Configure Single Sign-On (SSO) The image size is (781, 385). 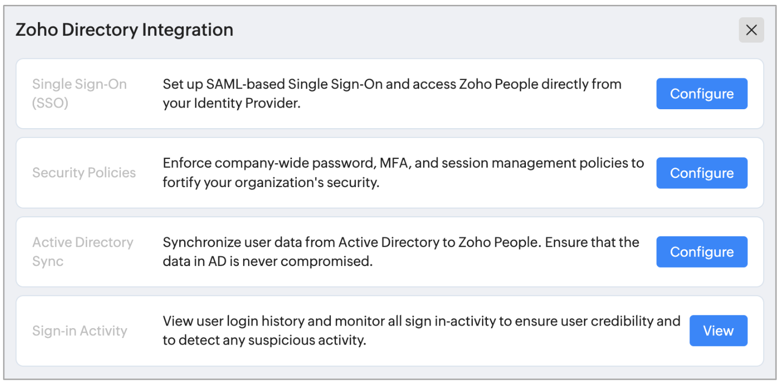click(701, 94)
